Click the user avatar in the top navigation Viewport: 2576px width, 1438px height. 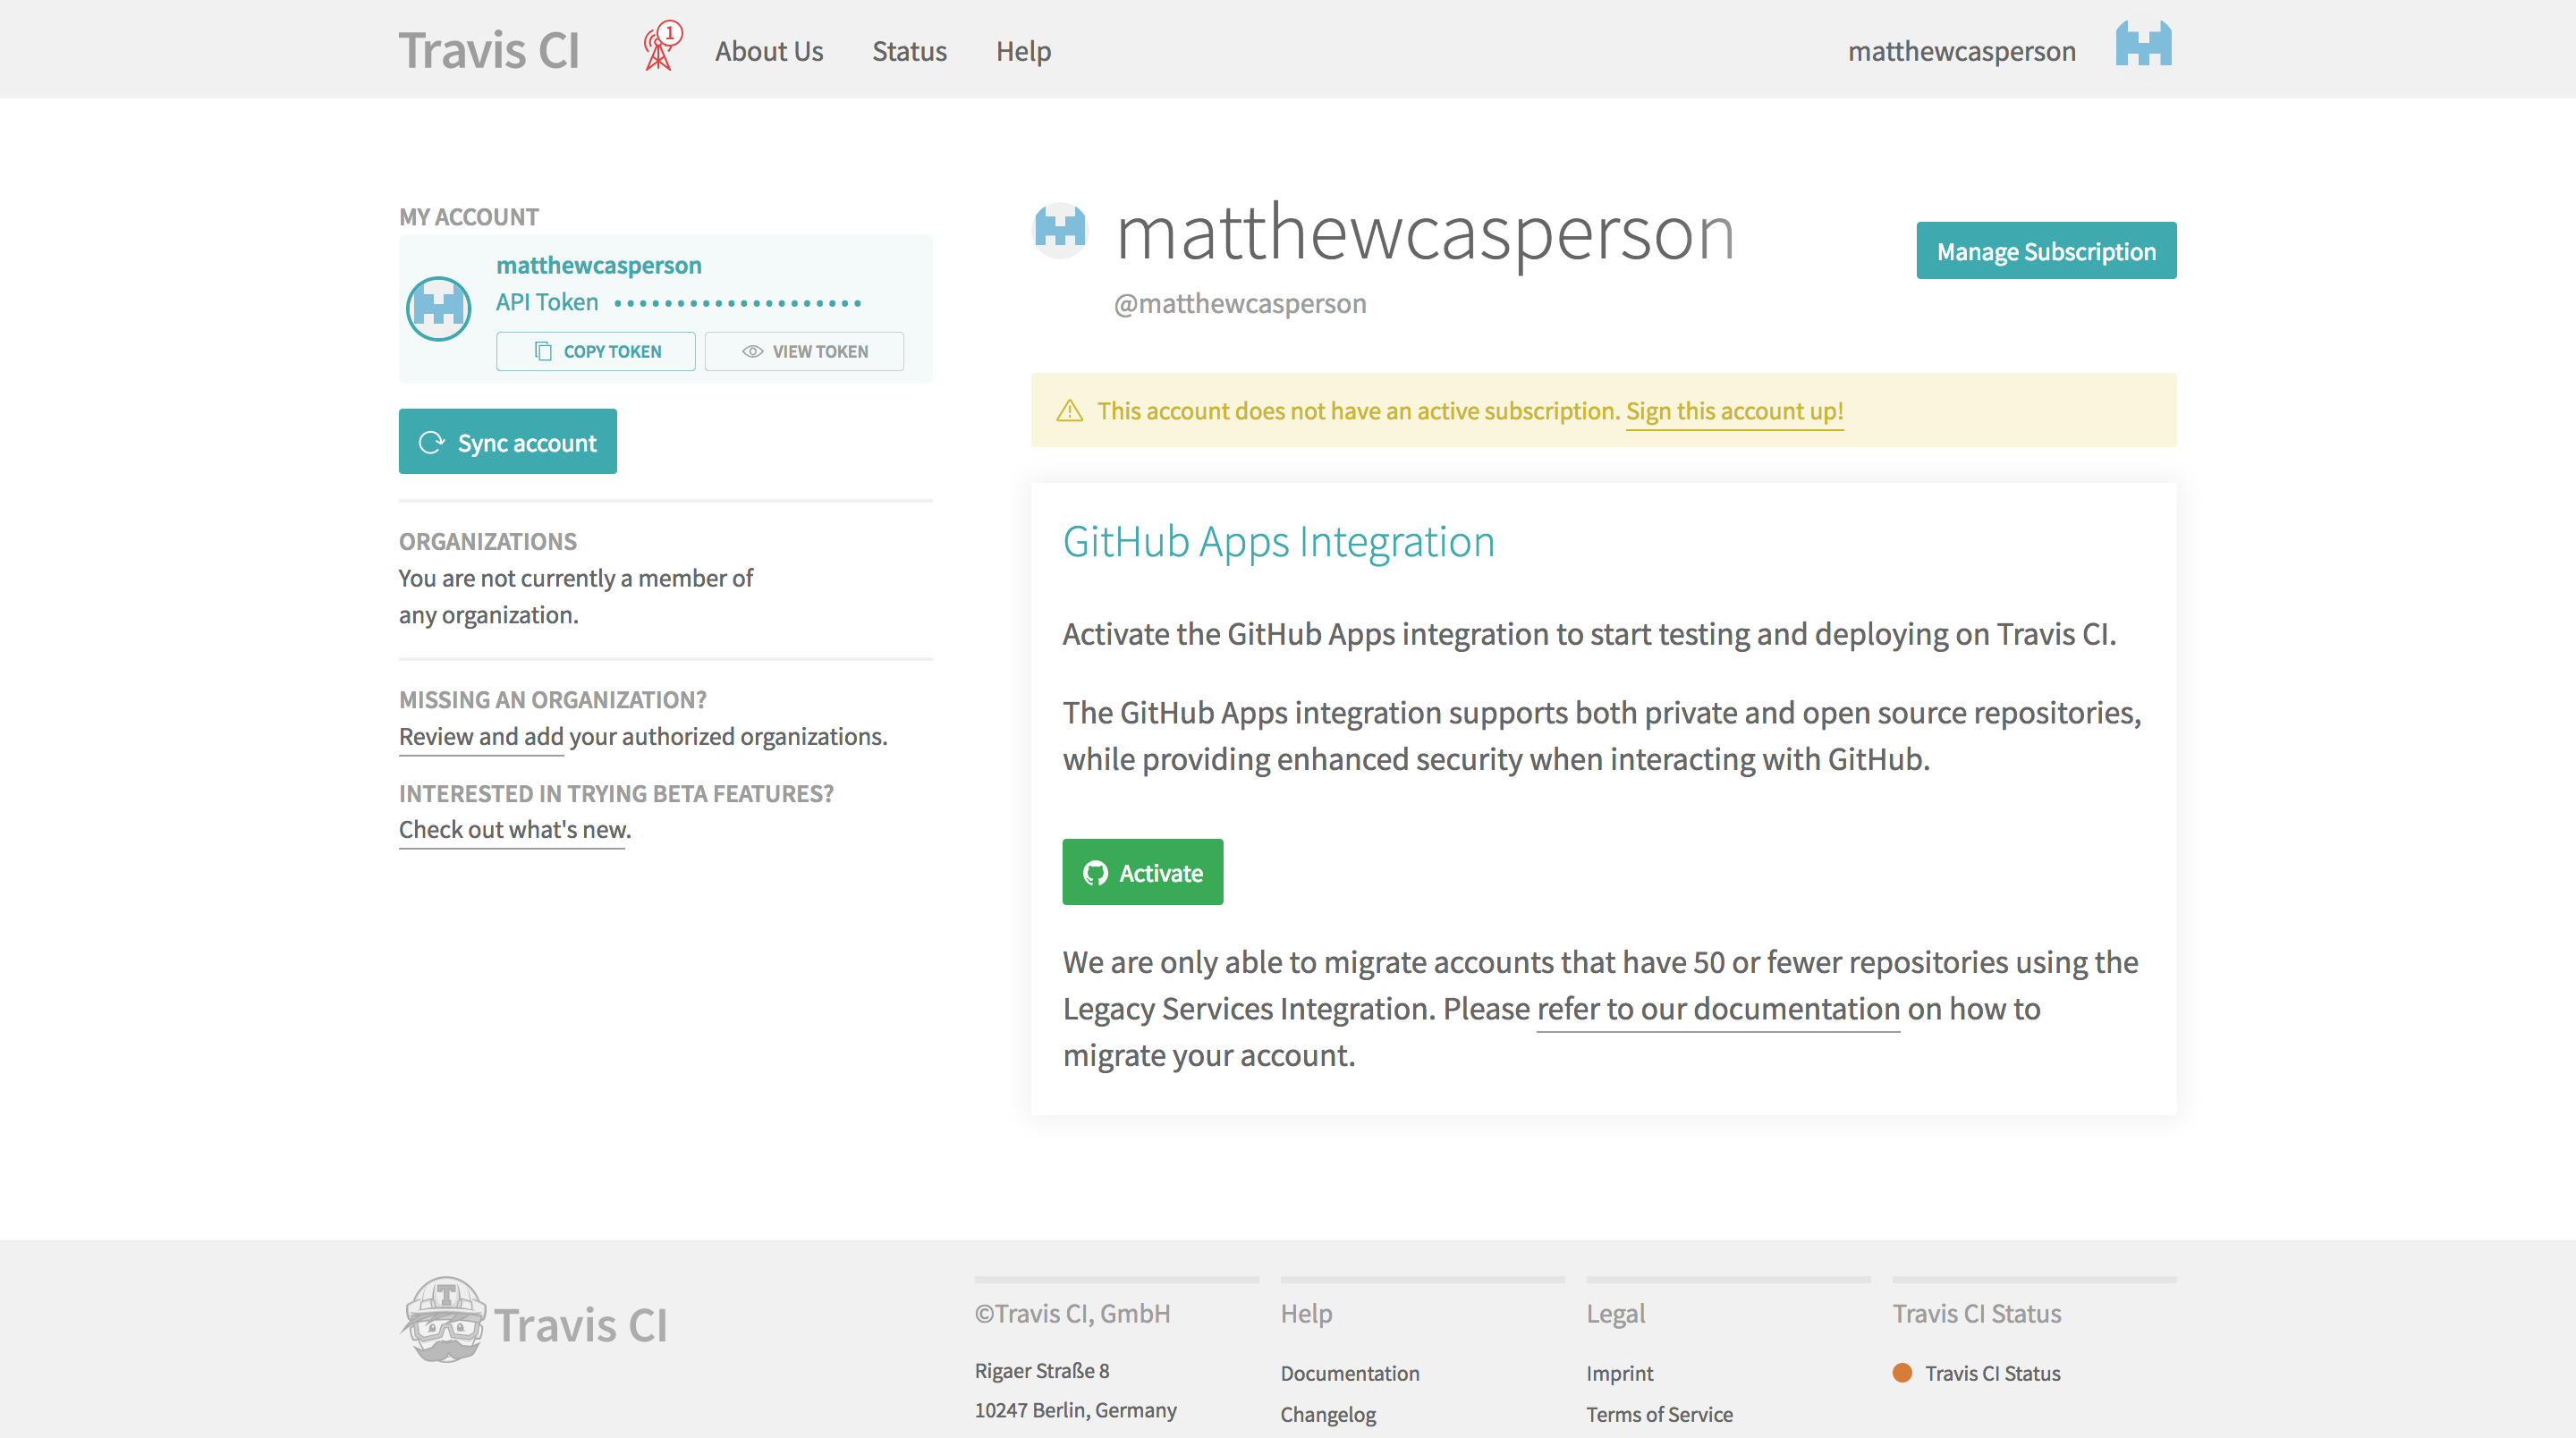pos(2143,45)
